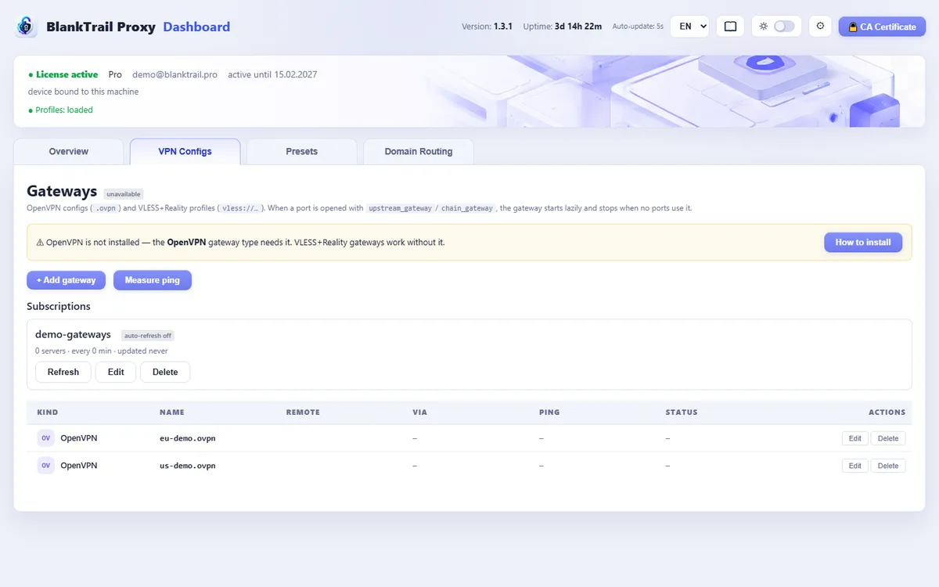Click the unavailable badge beside Gateways

(124, 194)
